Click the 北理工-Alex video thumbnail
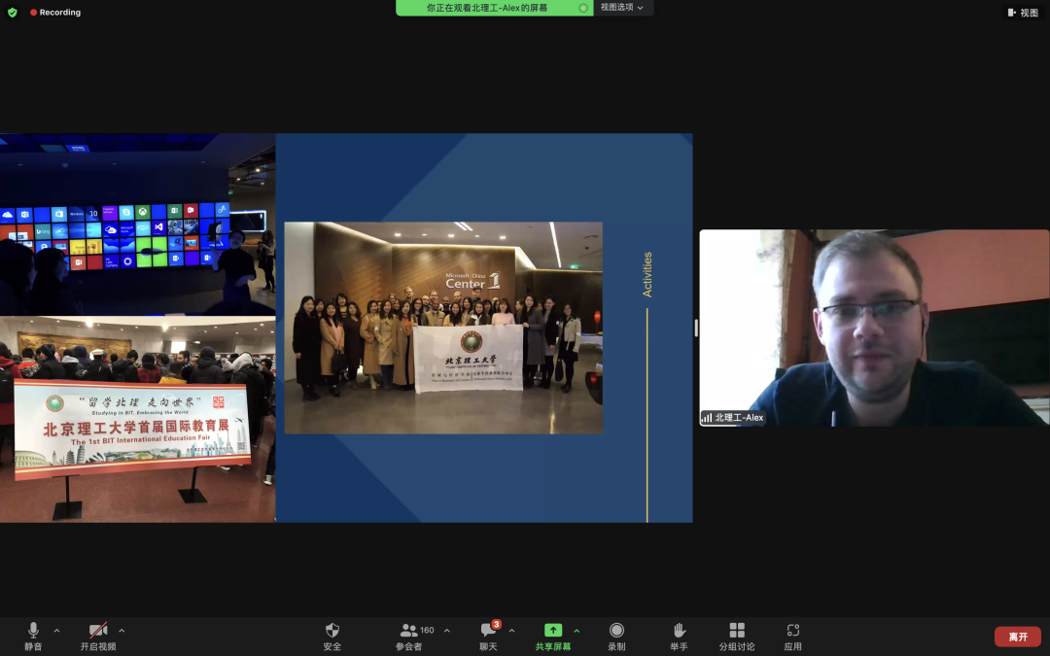Screen dimensions: 1050x656 [x=874, y=328]
